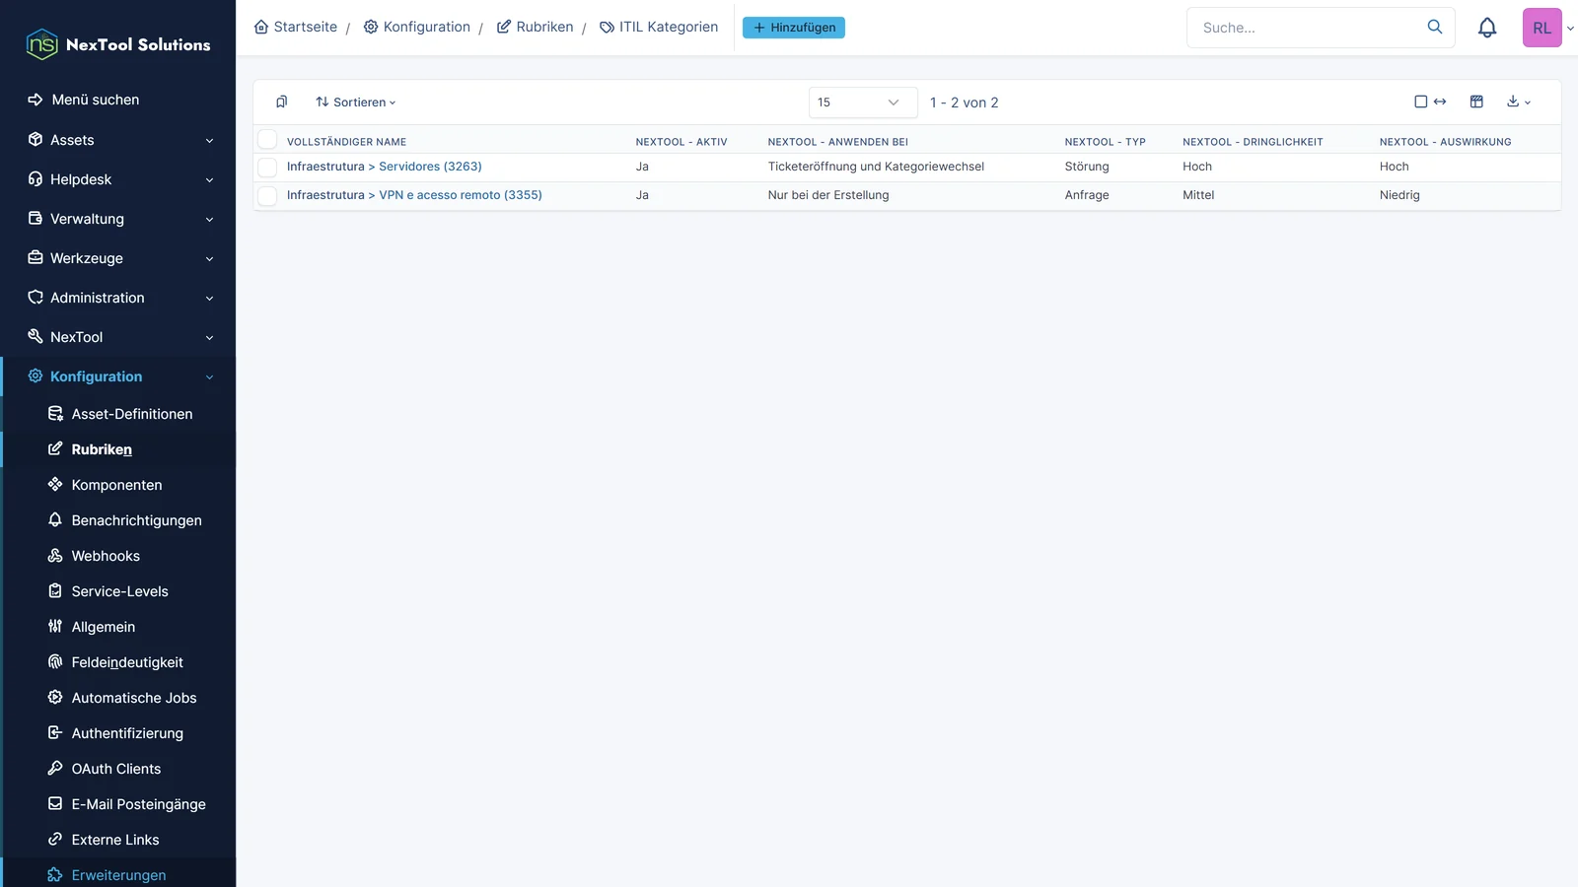This screenshot has width=1578, height=887.
Task: Open the Authentifizierung menu item
Action: click(x=118, y=733)
